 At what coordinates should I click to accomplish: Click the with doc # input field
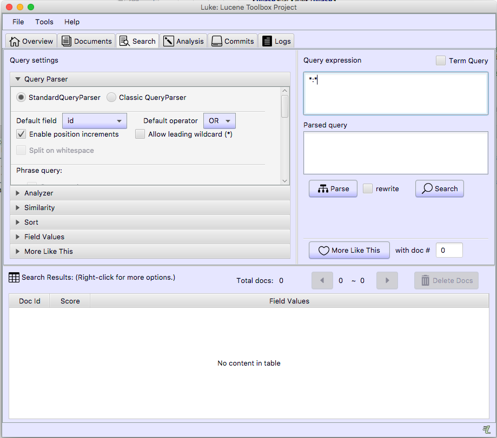(449, 251)
